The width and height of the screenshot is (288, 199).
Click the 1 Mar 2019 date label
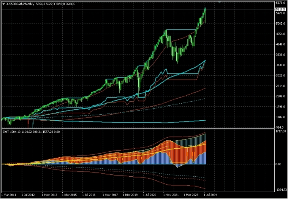point(130,195)
